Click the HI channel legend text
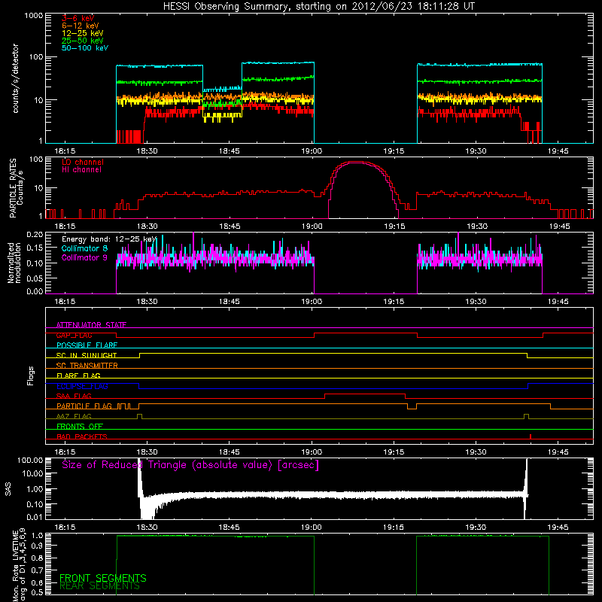Image resolution: width=602 pixels, height=602 pixels. tap(81, 170)
